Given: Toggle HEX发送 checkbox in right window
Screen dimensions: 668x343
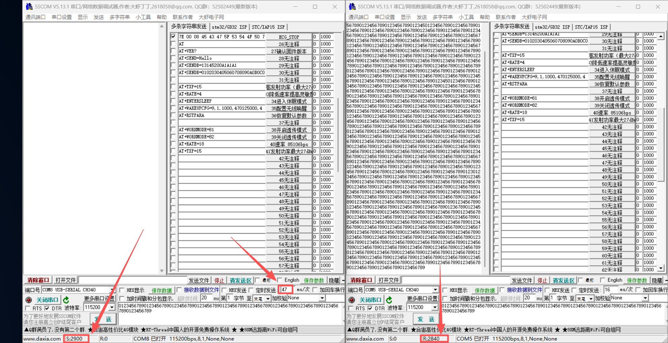Looking at the screenshot, I should [547, 290].
